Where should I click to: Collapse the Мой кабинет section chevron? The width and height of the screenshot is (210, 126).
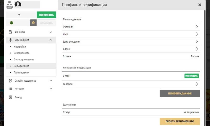click(51, 40)
